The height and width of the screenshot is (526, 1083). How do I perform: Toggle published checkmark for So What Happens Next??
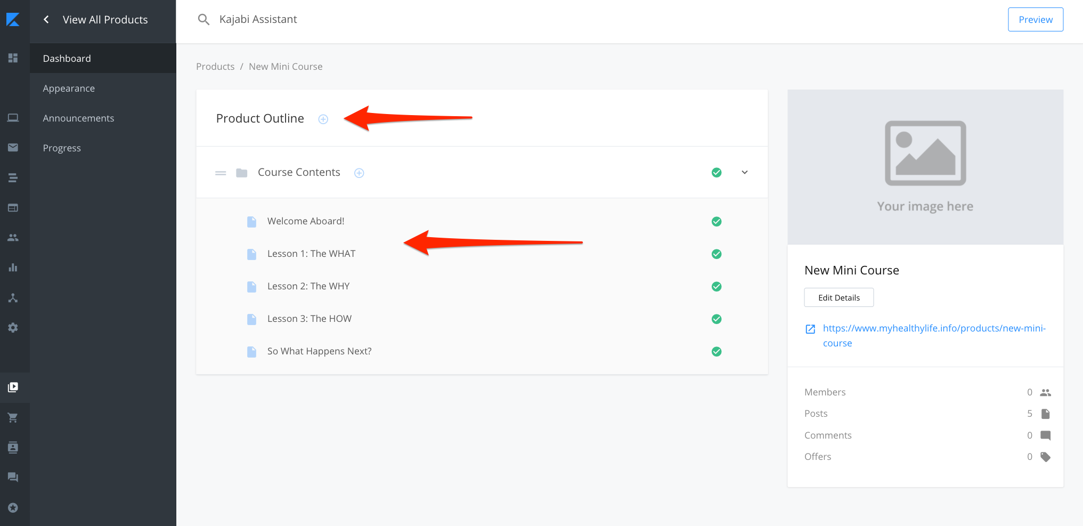coord(717,352)
